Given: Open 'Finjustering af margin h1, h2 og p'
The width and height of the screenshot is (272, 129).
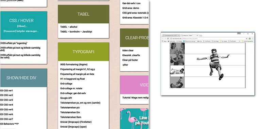Looking at the screenshot, I should (78, 69).
